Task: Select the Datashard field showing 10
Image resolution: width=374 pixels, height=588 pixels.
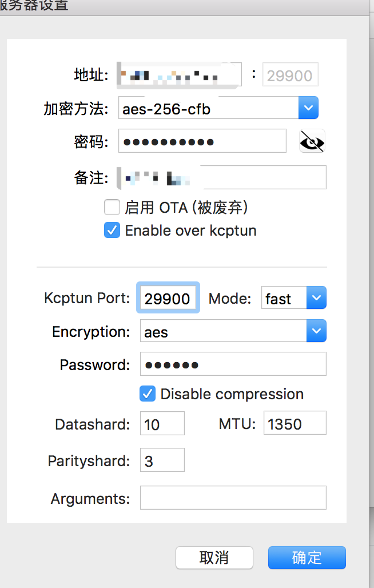Action: [162, 423]
